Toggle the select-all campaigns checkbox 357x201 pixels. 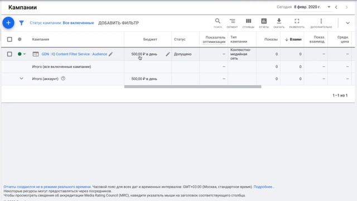tap(9, 39)
